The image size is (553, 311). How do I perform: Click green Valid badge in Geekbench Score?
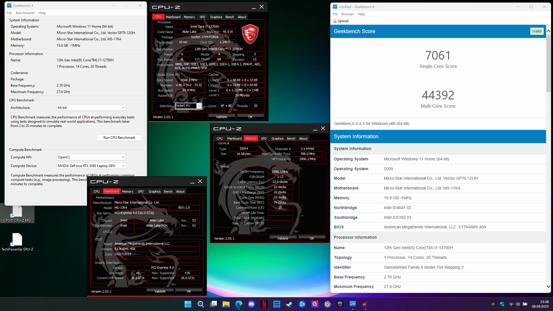tap(537, 31)
